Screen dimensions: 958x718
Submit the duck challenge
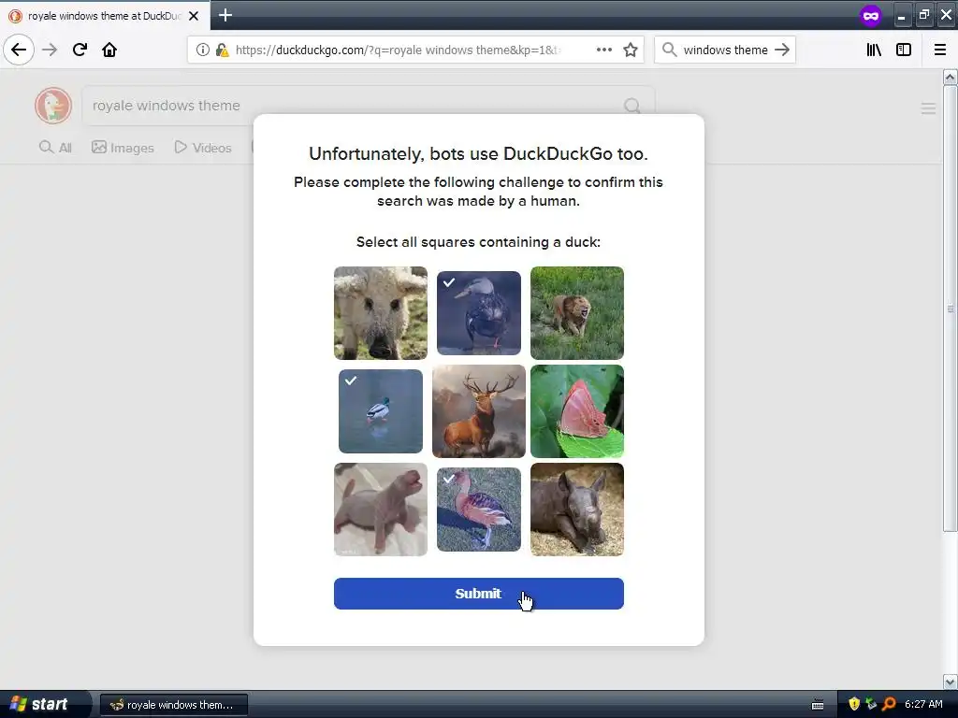(x=478, y=594)
